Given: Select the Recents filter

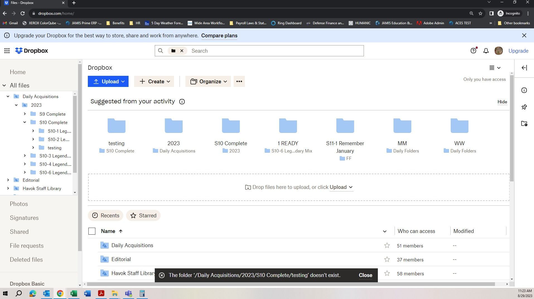Looking at the screenshot, I should point(105,215).
